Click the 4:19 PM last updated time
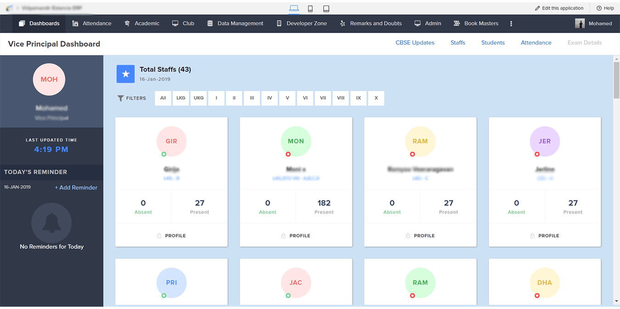620x309 pixels. tap(51, 150)
